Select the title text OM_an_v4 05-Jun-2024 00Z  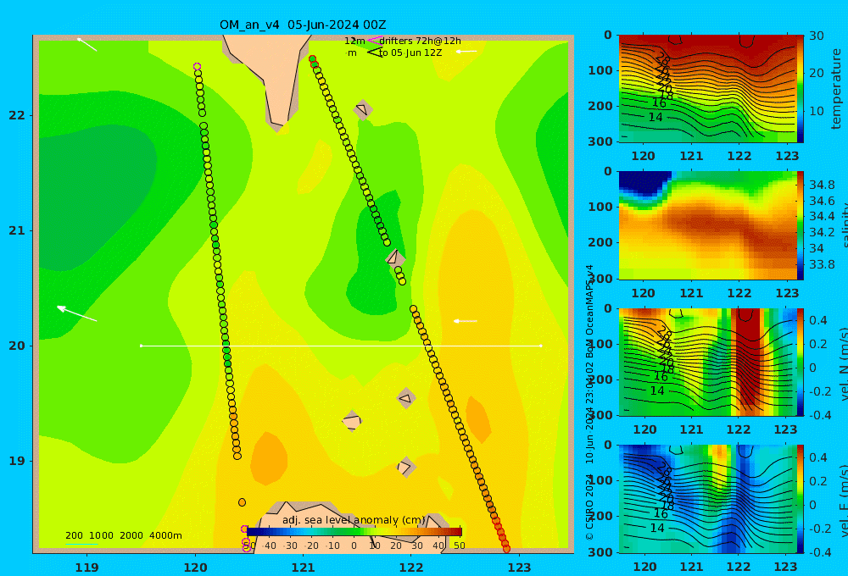[x=303, y=25]
